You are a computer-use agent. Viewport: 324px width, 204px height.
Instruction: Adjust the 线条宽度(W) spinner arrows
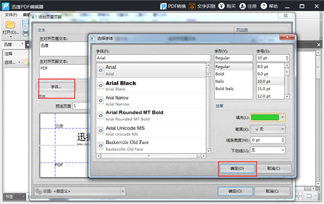[x=282, y=140]
